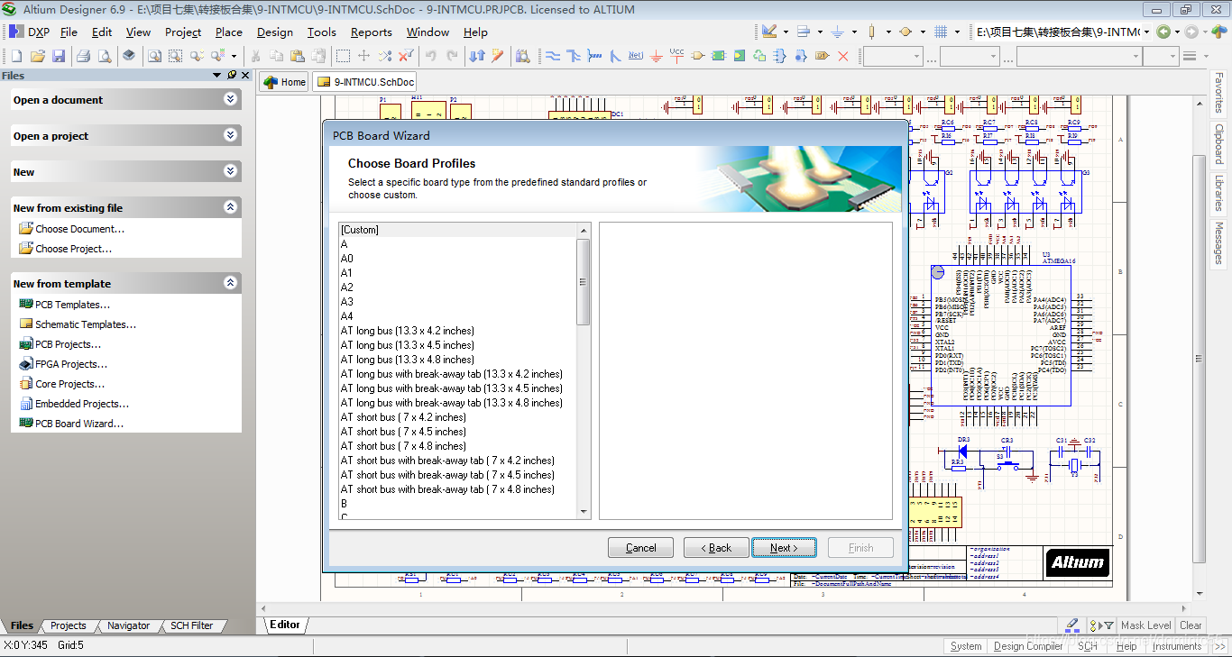Open Utility drawing tools icon
The width and height of the screenshot is (1232, 657).
[x=769, y=32]
